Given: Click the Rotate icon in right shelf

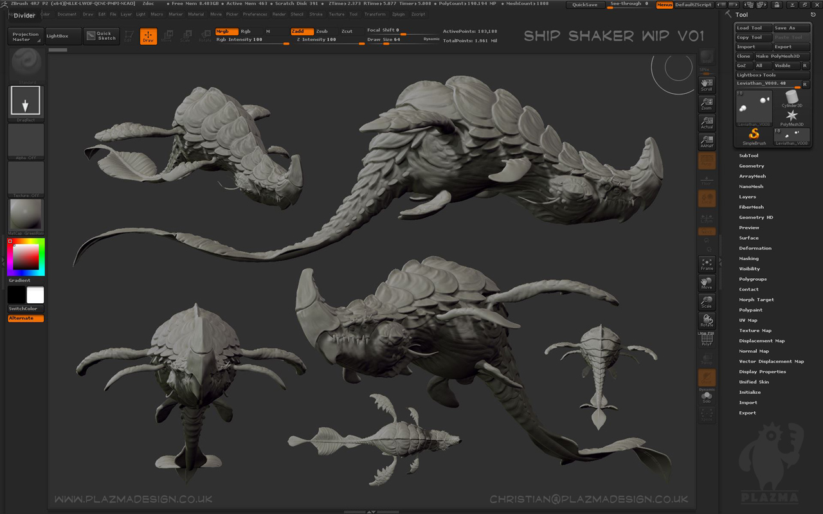Looking at the screenshot, I should (707, 321).
